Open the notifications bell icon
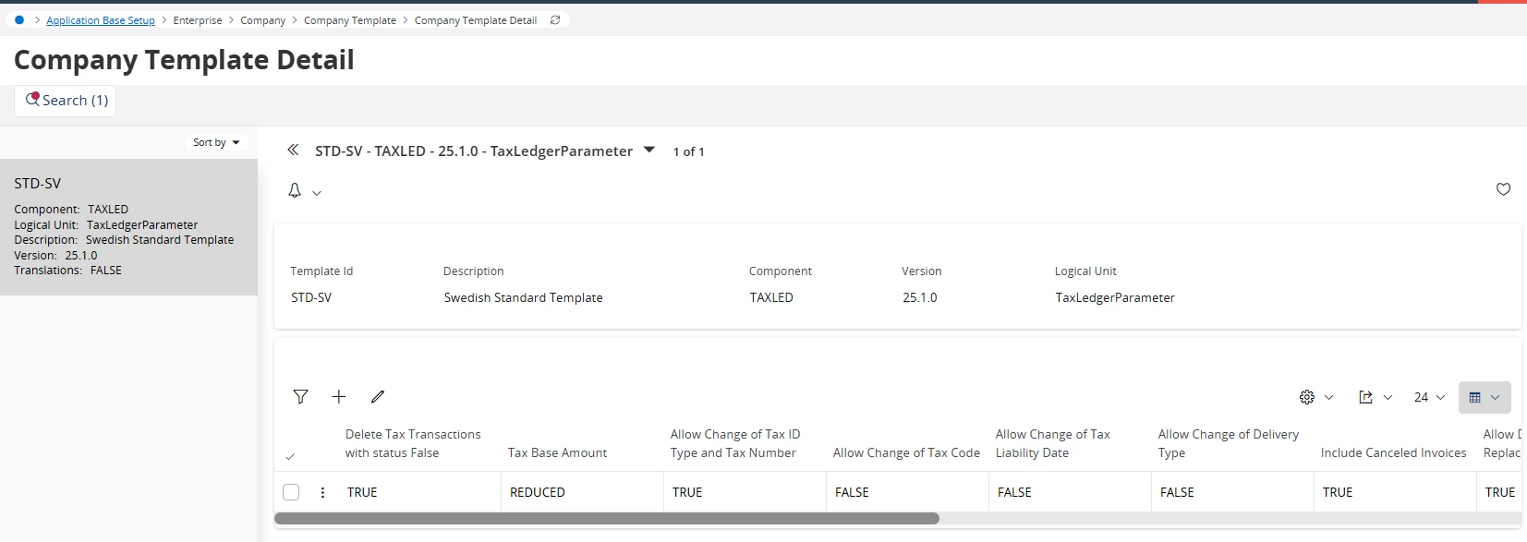Screen dimensions: 1527x542 295,190
